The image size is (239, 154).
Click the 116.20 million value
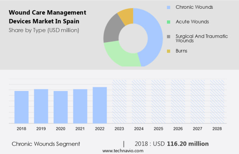(x=188, y=144)
